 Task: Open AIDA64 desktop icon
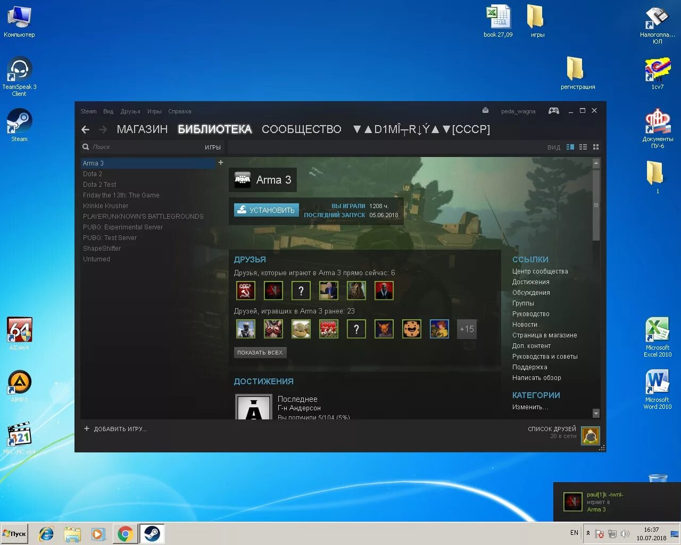pyautogui.click(x=20, y=334)
